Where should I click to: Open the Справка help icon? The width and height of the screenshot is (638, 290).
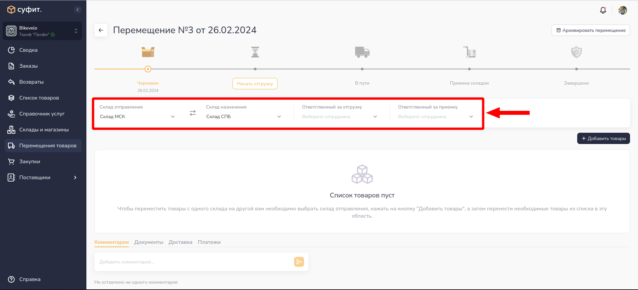click(11, 279)
